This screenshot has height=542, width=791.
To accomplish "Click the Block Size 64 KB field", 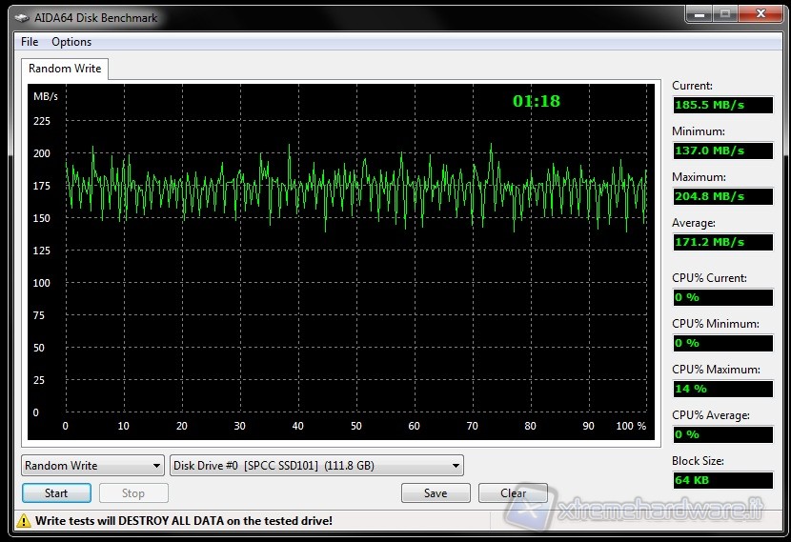I will tap(722, 480).
